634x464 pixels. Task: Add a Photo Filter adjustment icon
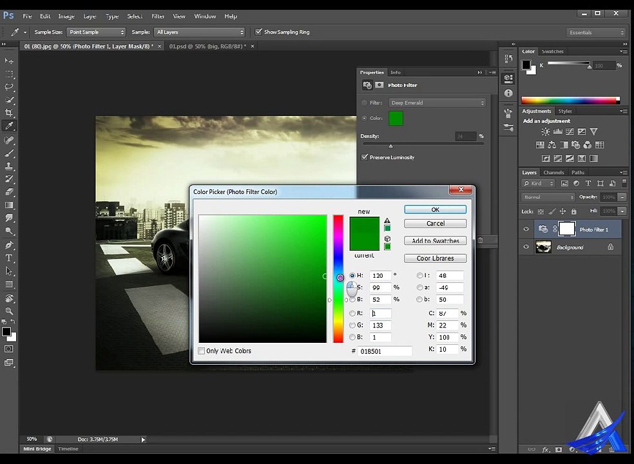[x=576, y=145]
